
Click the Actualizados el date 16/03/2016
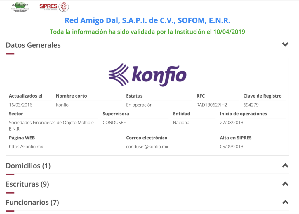(x=21, y=105)
